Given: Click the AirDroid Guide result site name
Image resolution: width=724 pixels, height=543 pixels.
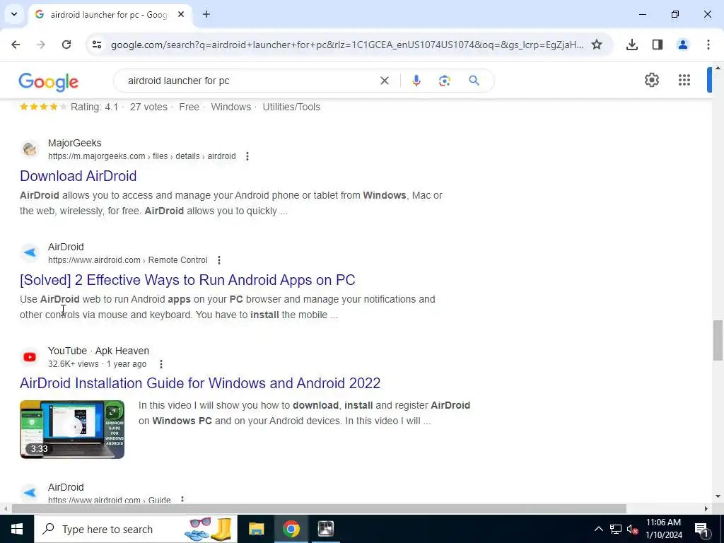Looking at the screenshot, I should [x=66, y=487].
